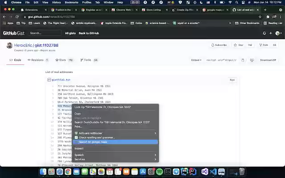Select Inspect in the context menu
Image resolution: width=285 pixels, height=178 pixels.
point(79,148)
